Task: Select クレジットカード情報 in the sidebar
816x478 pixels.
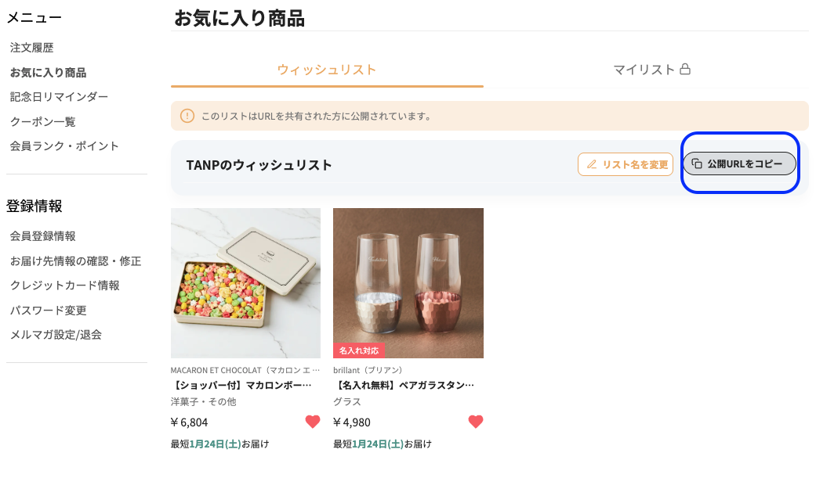Action: tap(64, 285)
